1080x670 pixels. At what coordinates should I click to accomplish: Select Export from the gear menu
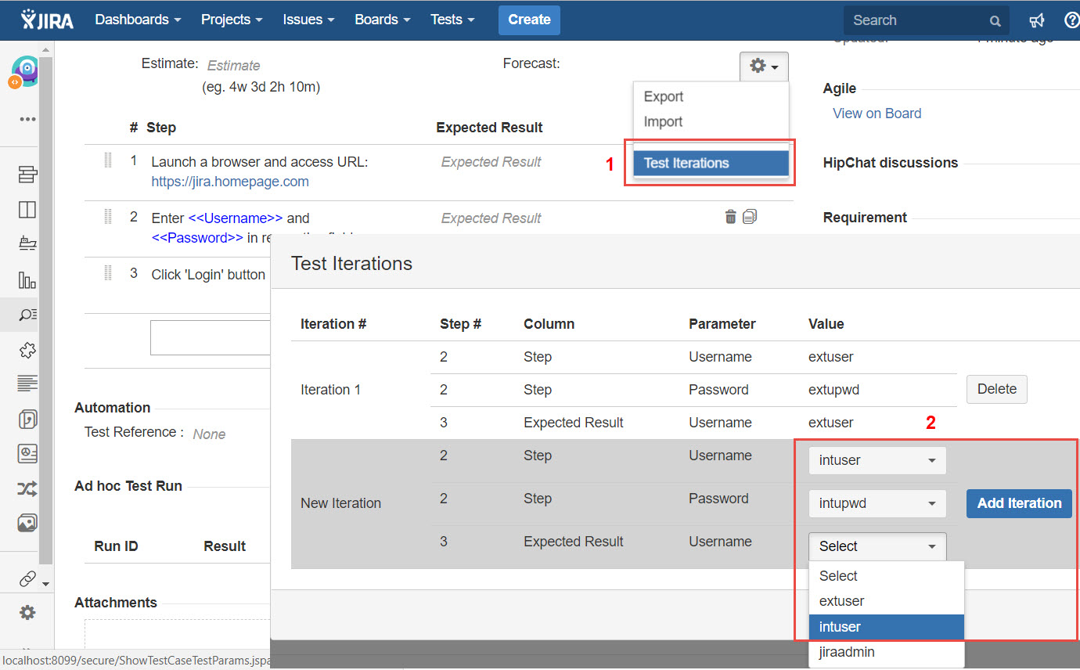click(x=664, y=96)
